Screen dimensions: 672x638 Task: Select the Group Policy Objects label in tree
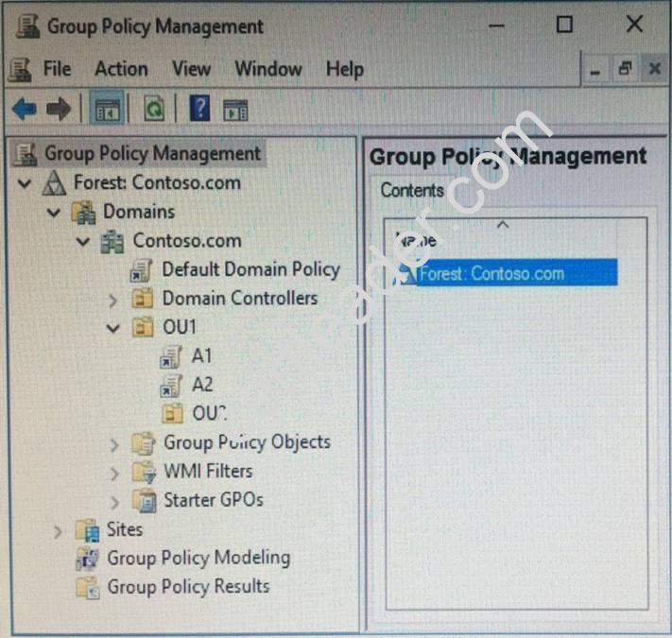pos(247,442)
